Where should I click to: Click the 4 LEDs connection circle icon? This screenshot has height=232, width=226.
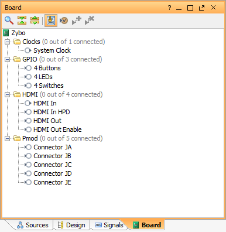(x=28, y=77)
